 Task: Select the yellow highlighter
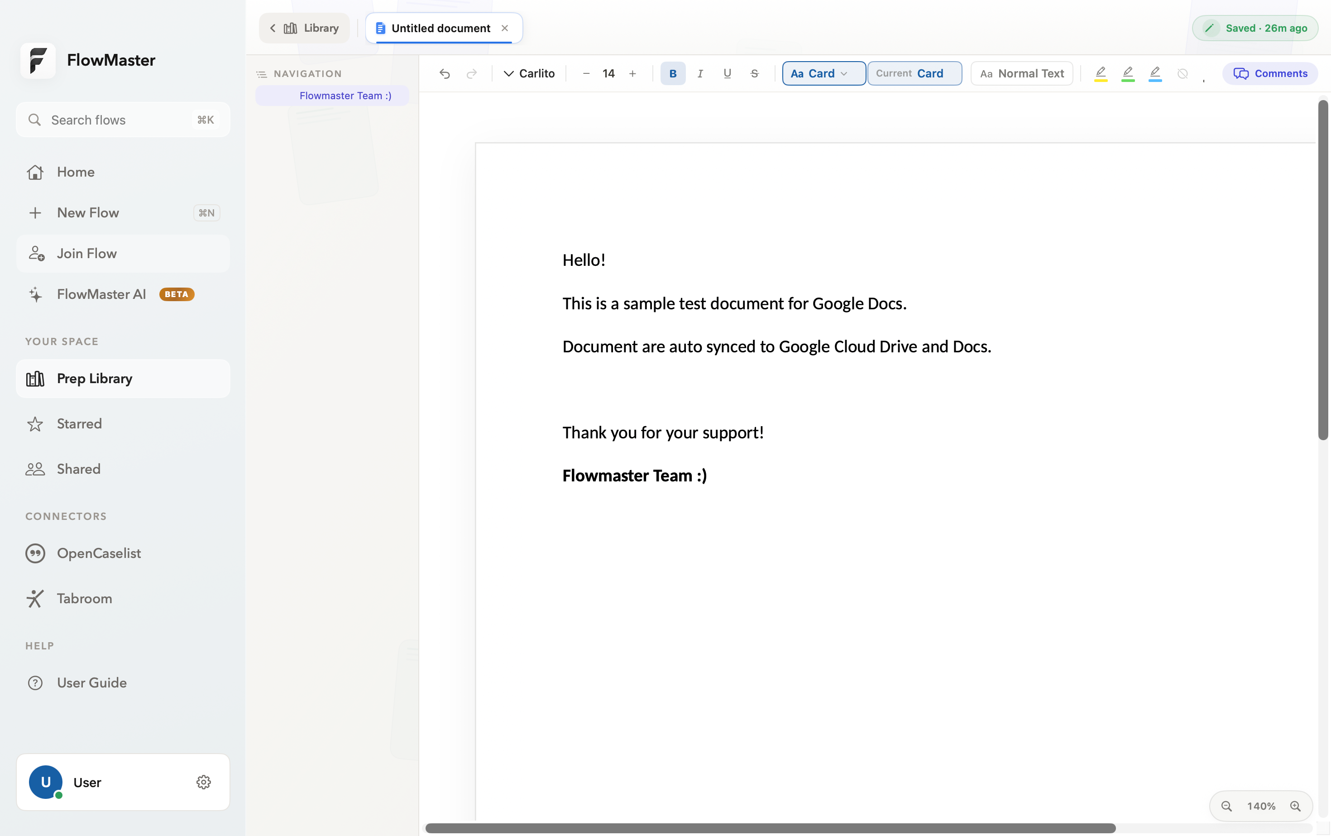tap(1101, 73)
